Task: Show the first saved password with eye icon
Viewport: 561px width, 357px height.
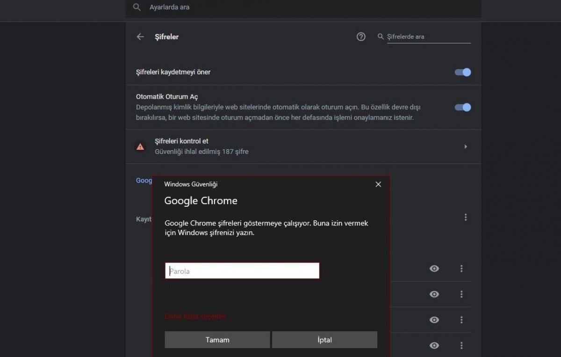Action: pyautogui.click(x=434, y=269)
